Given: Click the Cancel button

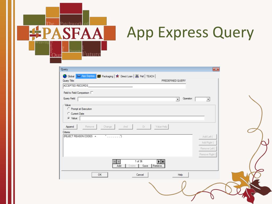Looking at the screenshot, I should coord(140,175).
